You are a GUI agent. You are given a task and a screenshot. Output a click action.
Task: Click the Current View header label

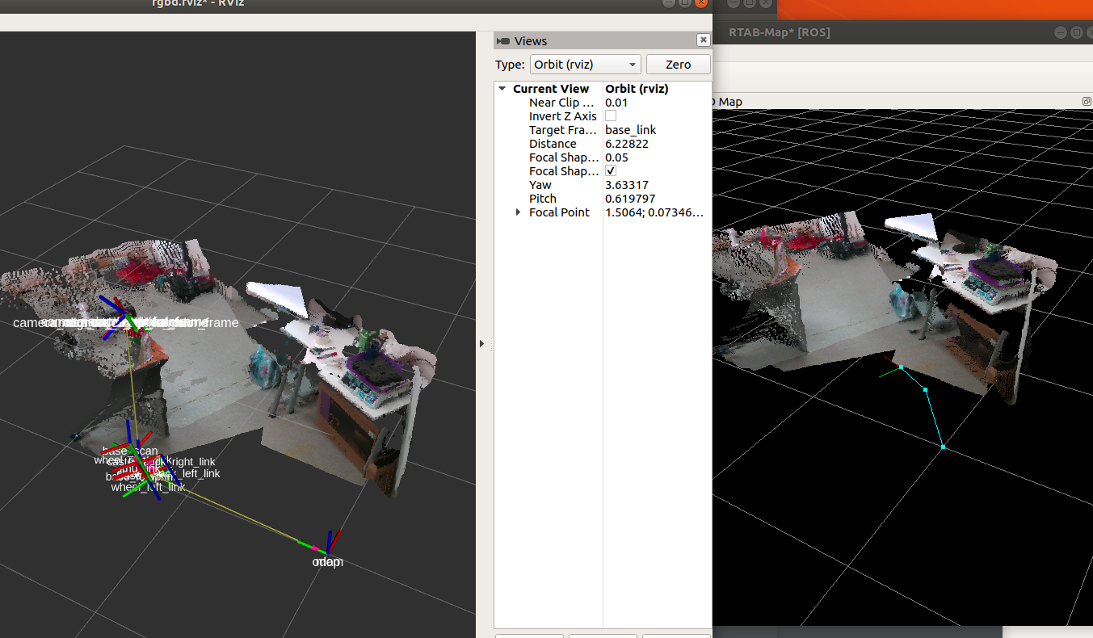tap(551, 89)
